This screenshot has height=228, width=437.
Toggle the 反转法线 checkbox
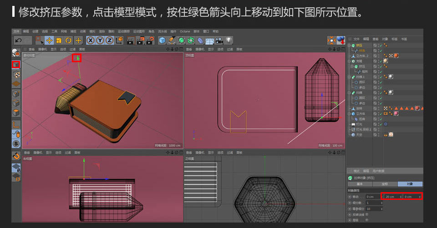pos(367,214)
